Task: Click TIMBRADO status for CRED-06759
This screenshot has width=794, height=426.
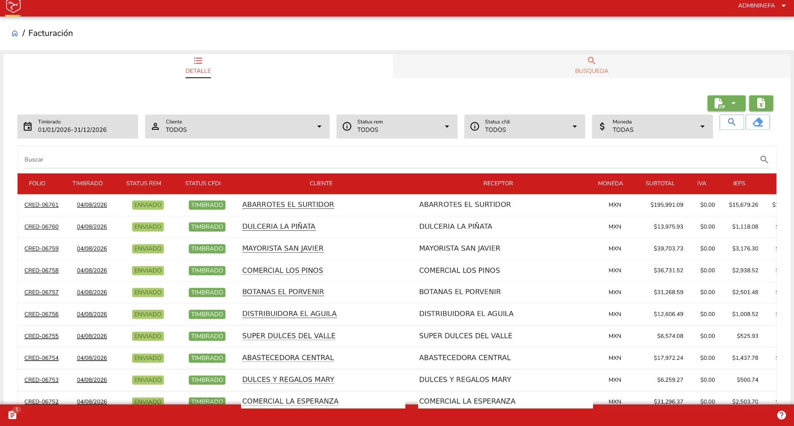Action: click(207, 249)
